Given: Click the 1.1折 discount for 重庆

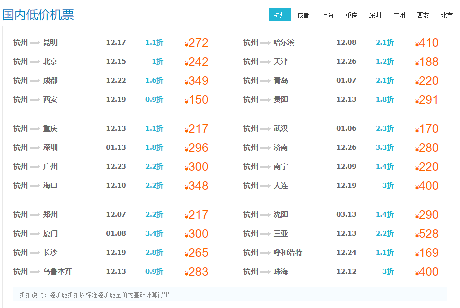Looking at the screenshot, I should 154,128.
